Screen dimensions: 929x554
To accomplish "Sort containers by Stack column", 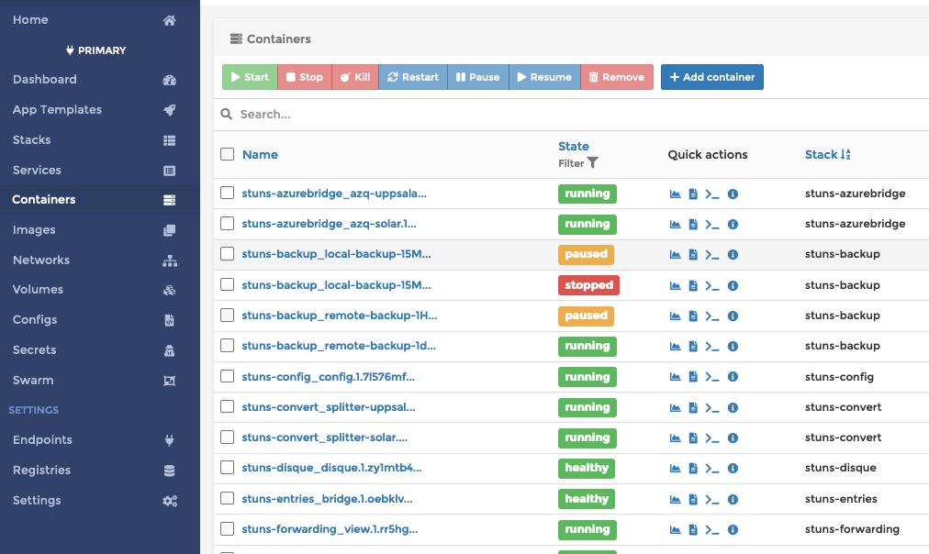I will point(827,155).
